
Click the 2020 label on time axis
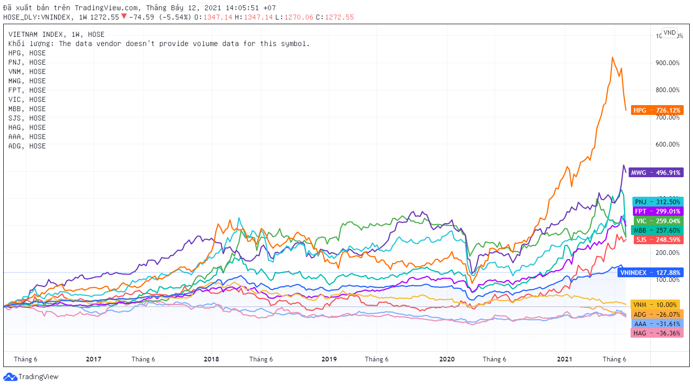pyautogui.click(x=447, y=359)
